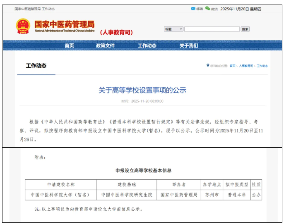Click 首页 breadcrumb link

[x=233, y=66]
